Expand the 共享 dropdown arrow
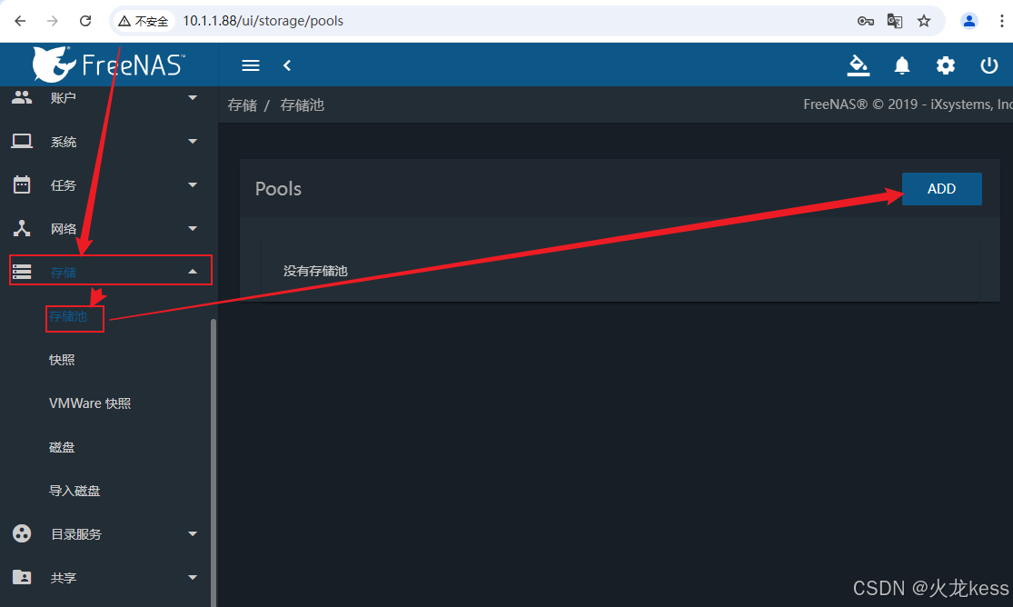The height and width of the screenshot is (607, 1013). tap(193, 577)
